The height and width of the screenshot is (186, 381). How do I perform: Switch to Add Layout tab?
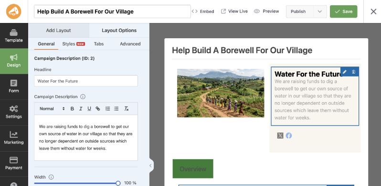click(x=59, y=31)
